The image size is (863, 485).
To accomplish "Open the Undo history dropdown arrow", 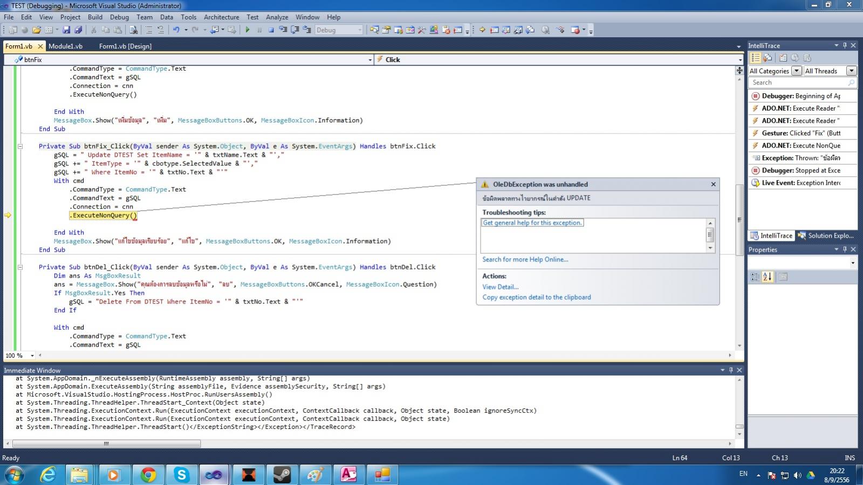I will click(x=186, y=30).
